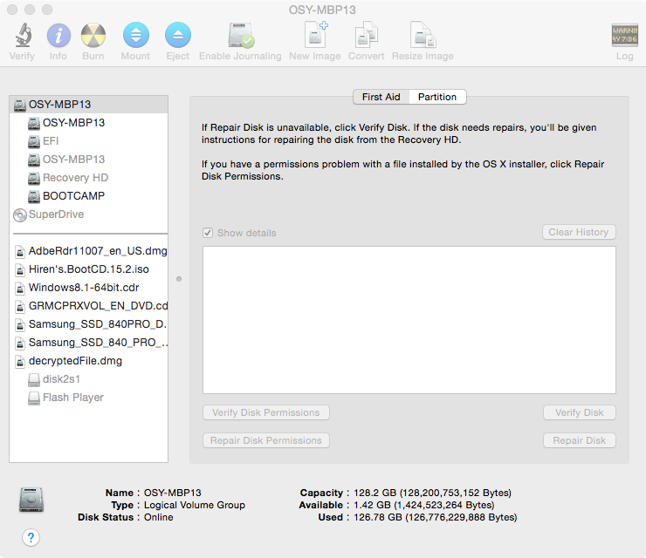This screenshot has height=558, width=646.
Task: Click the Enable Journaling toolbar icon
Action: pos(241,36)
